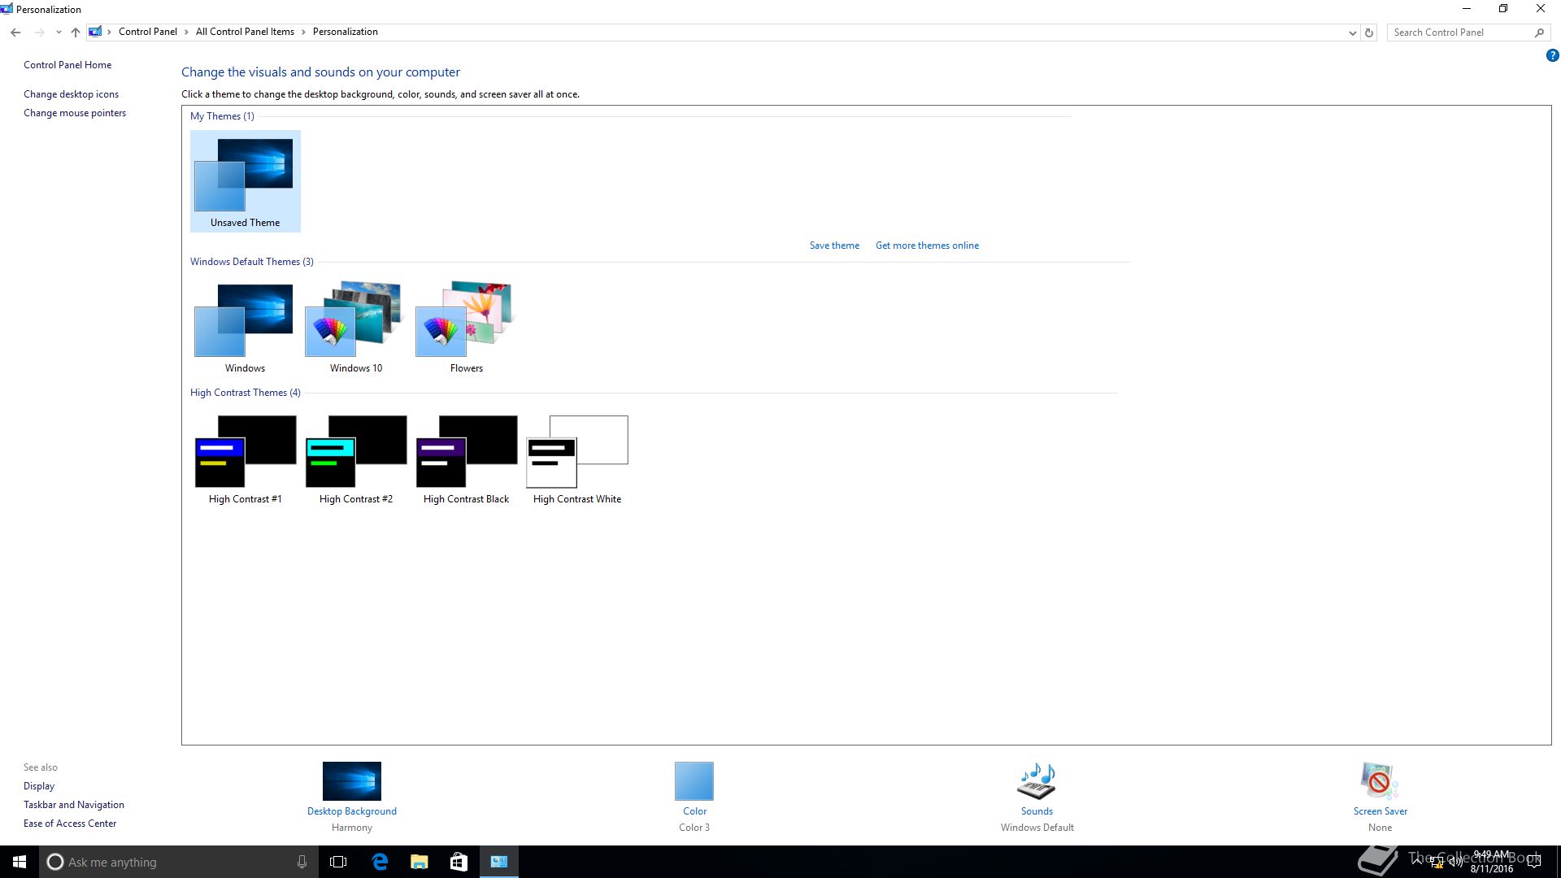Open Change desktop icons link
Viewport: 1561px width, 878px height.
click(x=71, y=94)
